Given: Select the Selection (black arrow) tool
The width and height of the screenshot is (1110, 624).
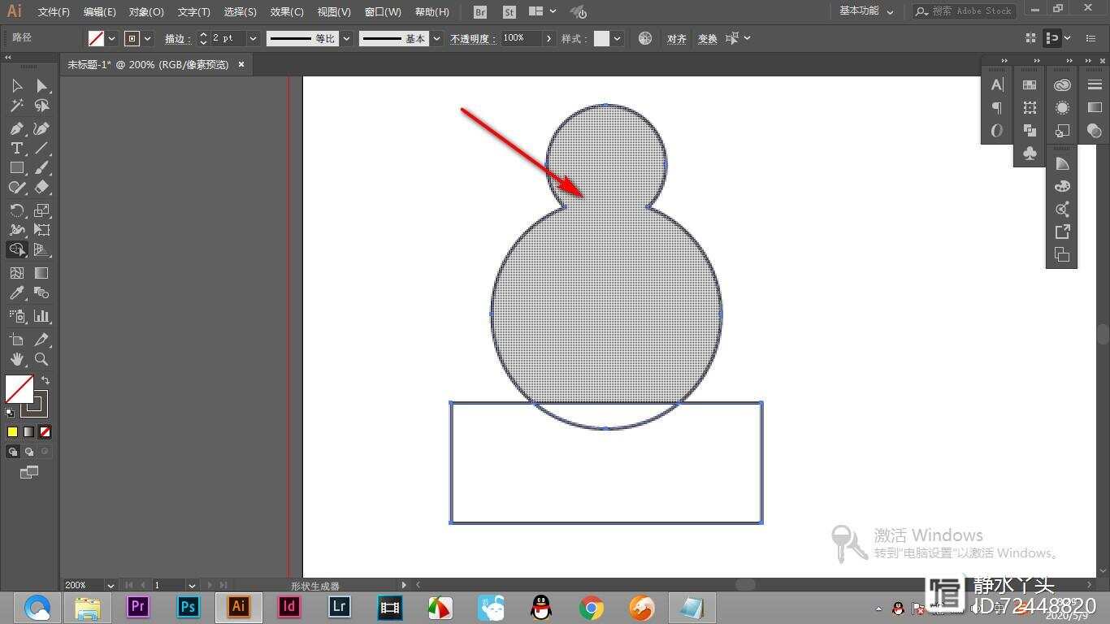Looking at the screenshot, I should (16, 86).
